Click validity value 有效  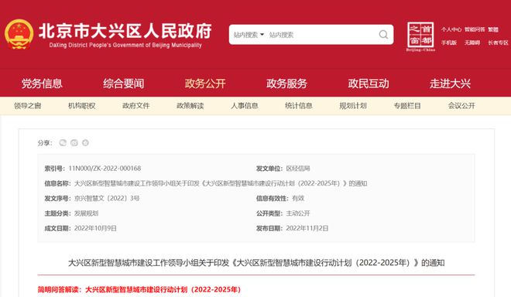[x=298, y=198]
